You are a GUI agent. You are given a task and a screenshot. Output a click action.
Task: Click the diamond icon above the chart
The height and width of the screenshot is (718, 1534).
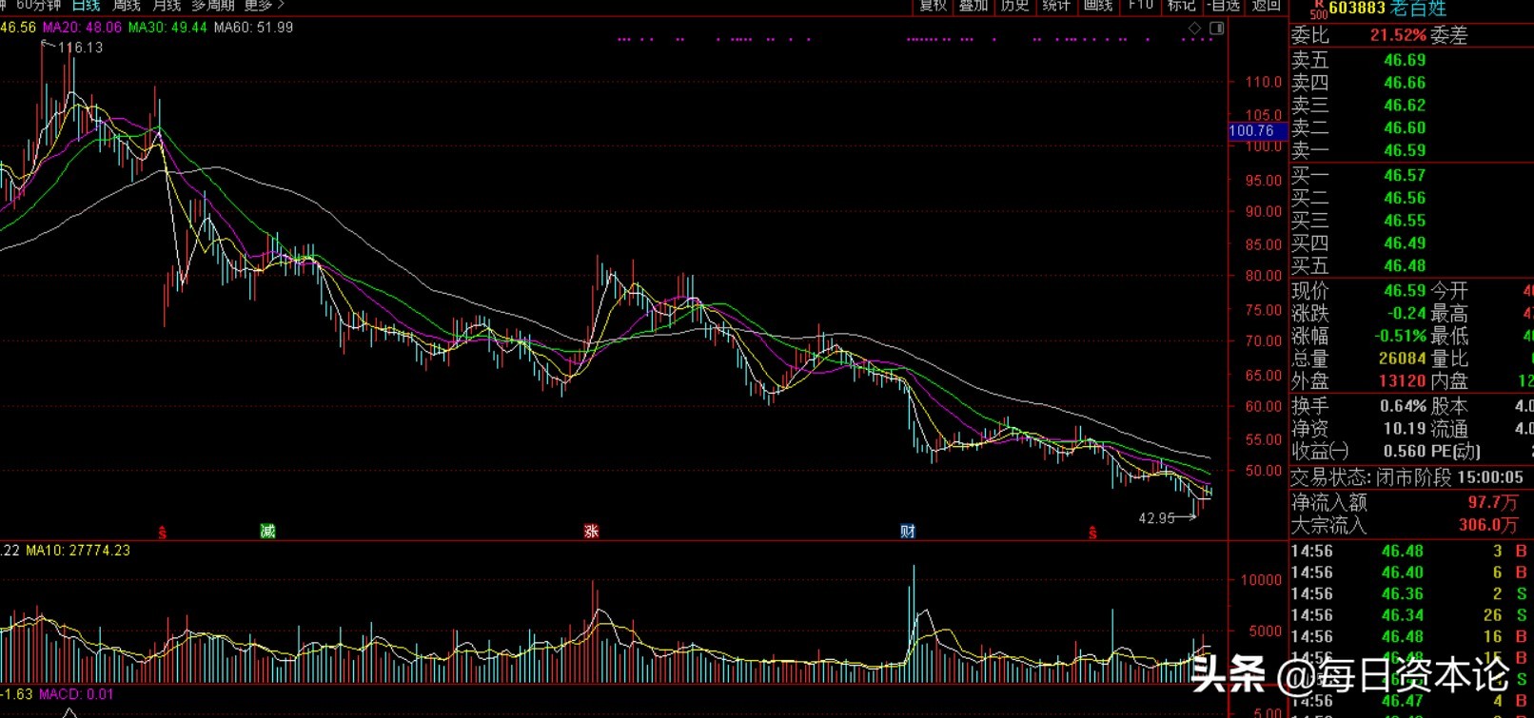(x=1195, y=29)
